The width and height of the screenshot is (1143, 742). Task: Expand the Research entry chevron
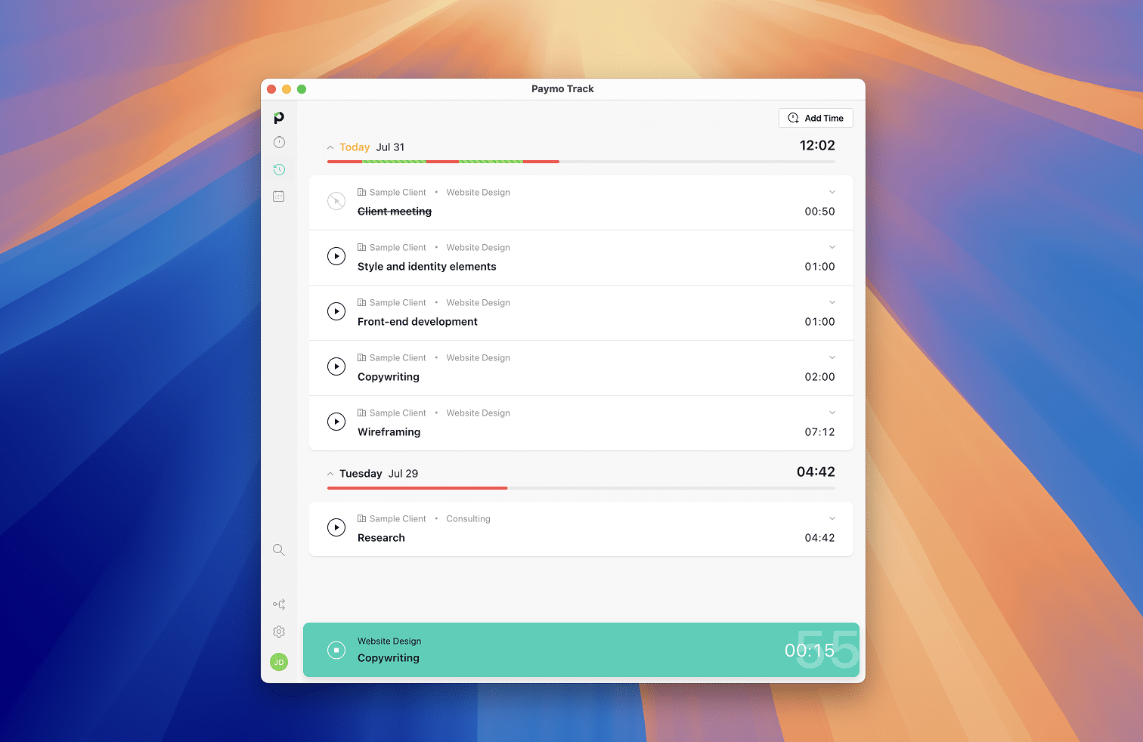coord(832,518)
